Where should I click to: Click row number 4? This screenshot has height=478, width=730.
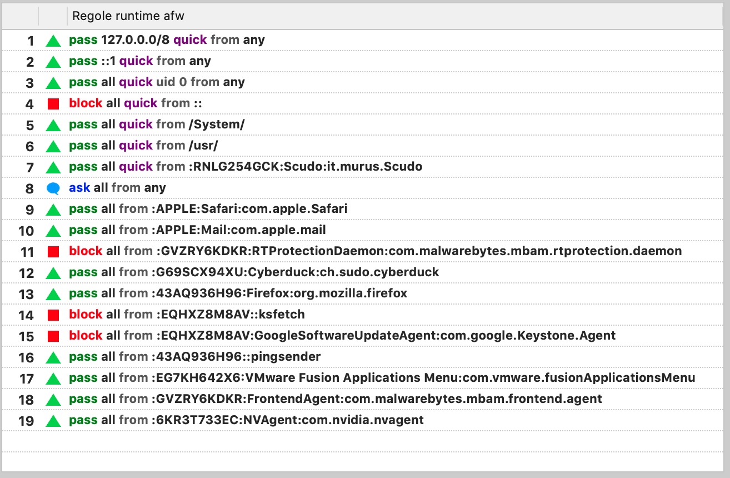(30, 104)
